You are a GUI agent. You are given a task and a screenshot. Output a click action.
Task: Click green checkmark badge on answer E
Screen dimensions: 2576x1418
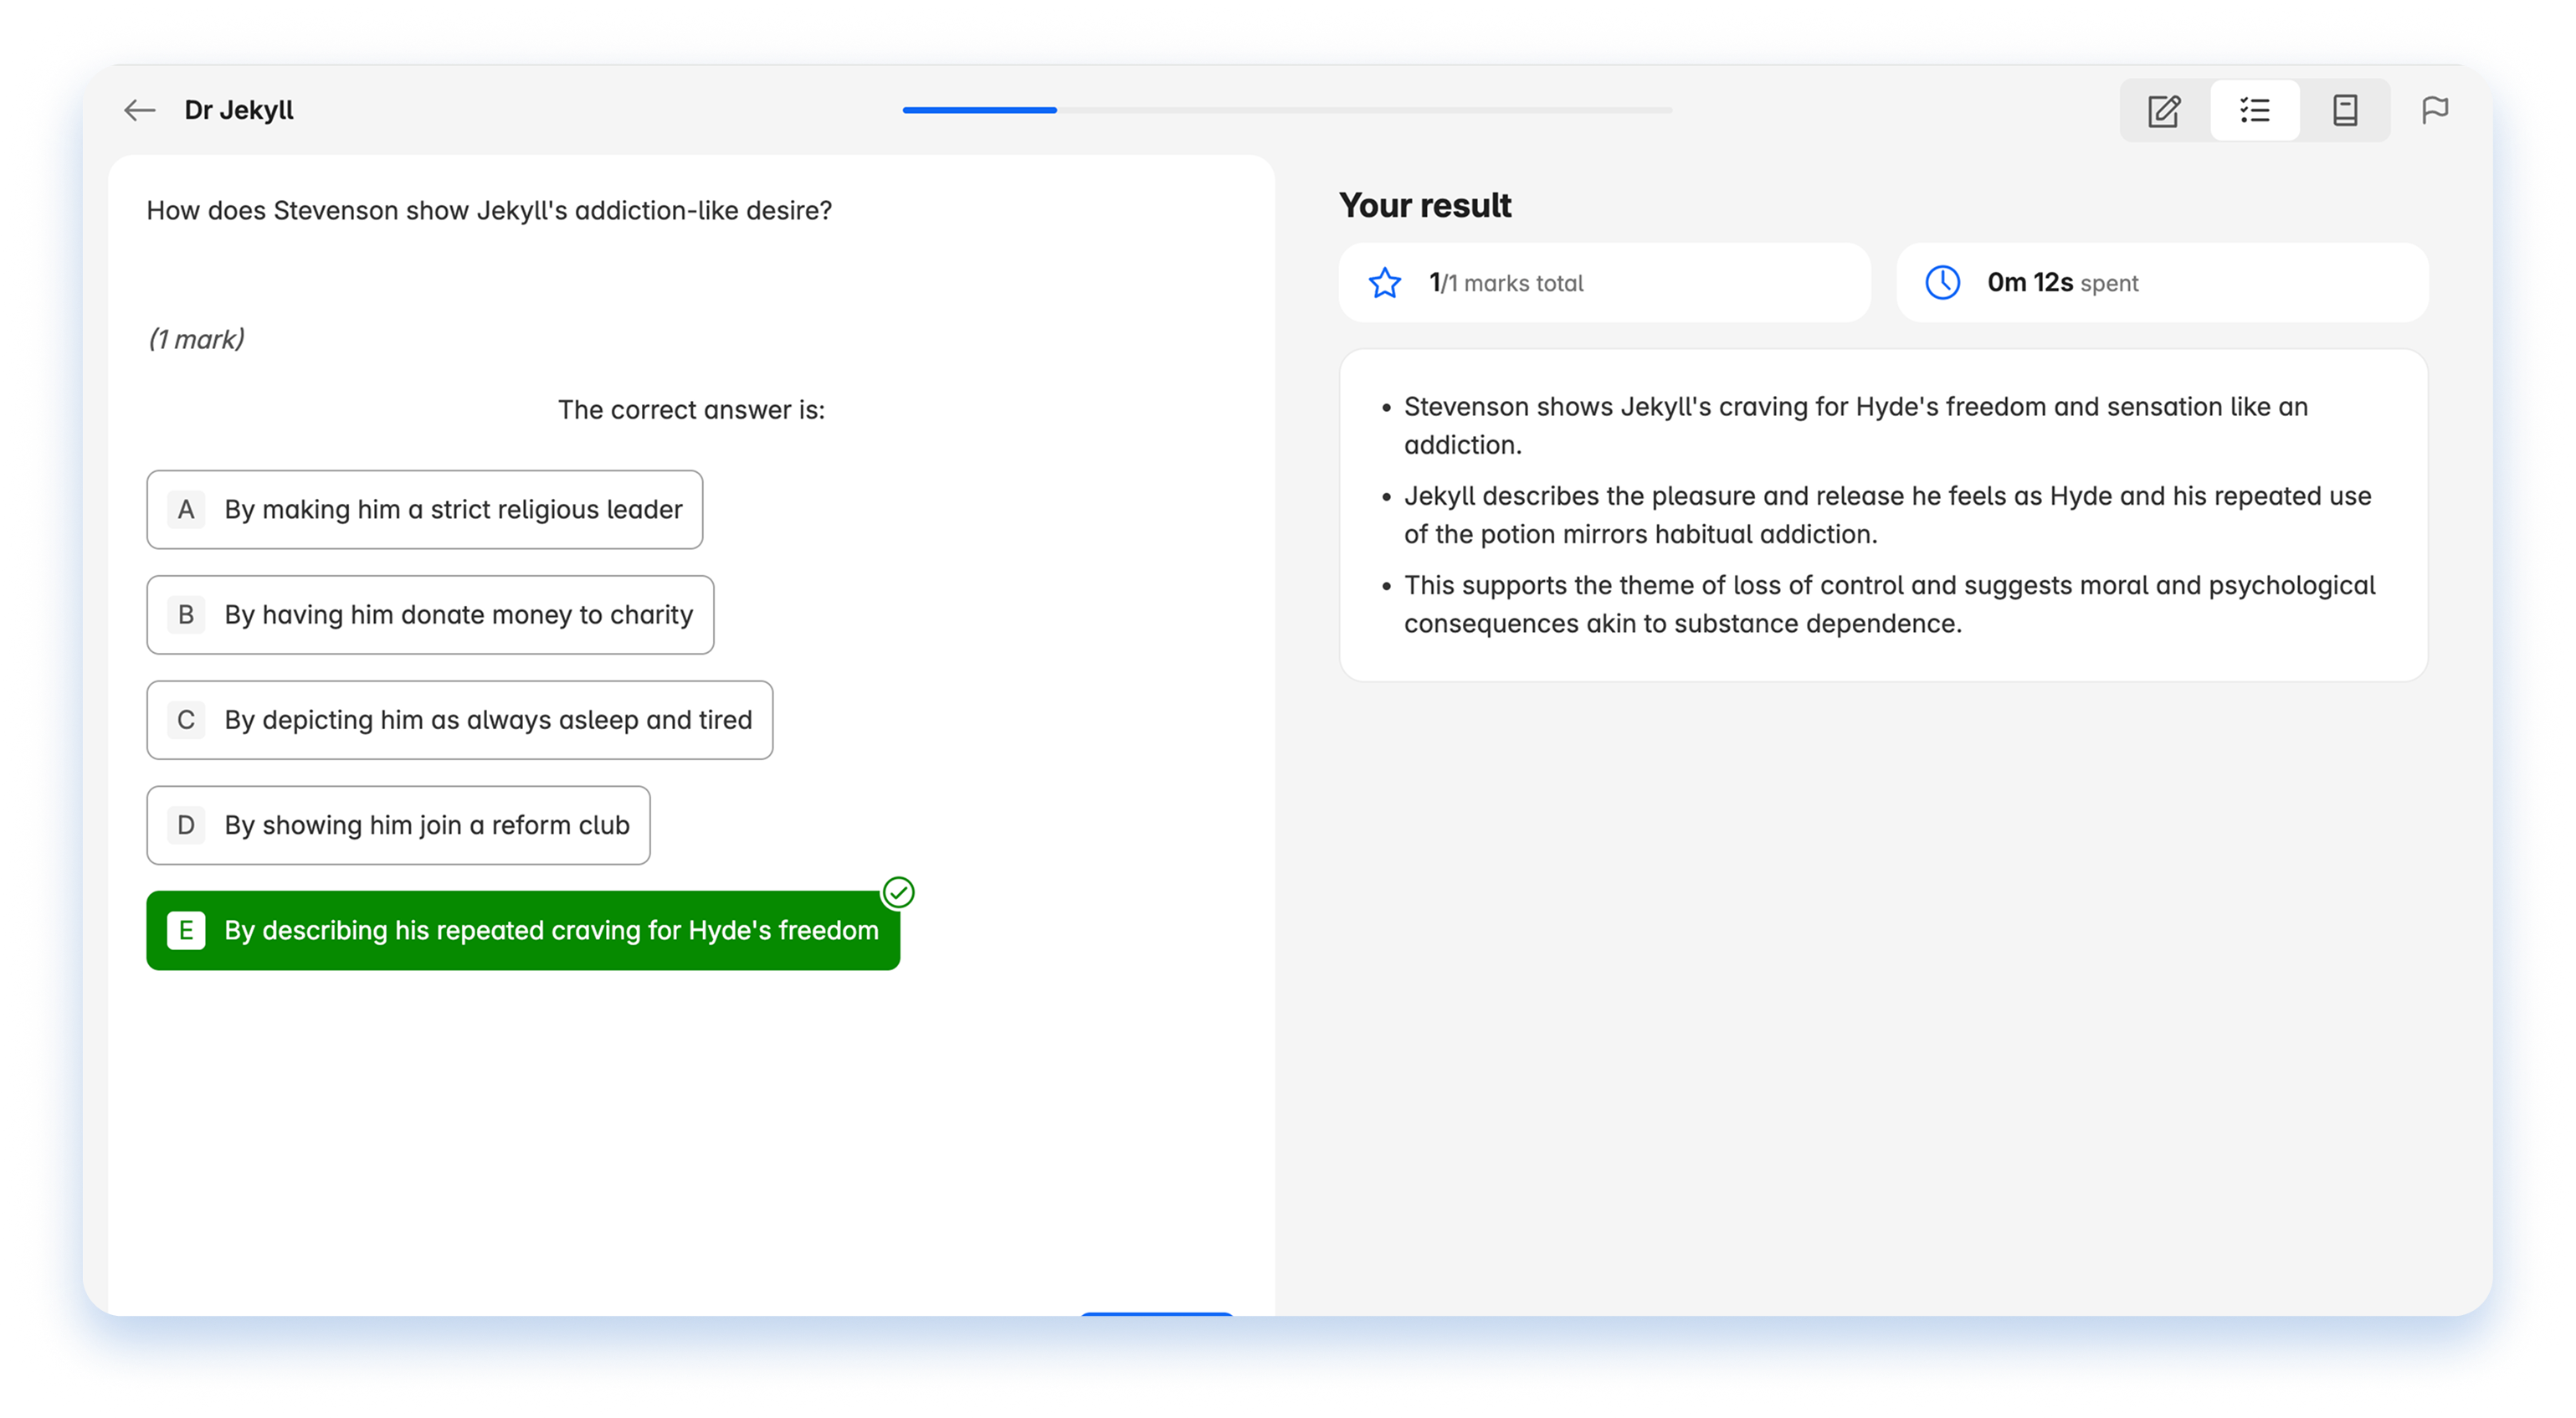(x=898, y=892)
